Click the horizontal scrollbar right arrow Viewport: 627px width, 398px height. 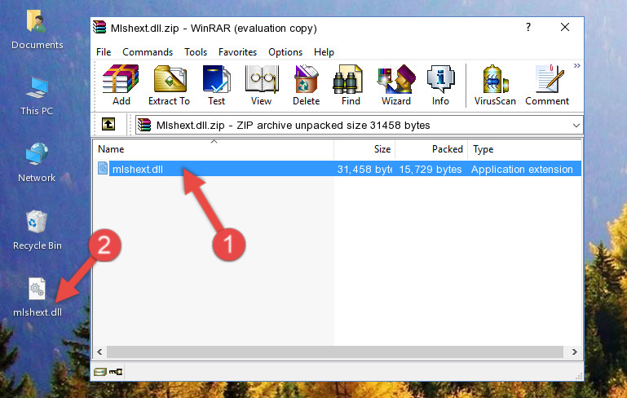click(575, 352)
